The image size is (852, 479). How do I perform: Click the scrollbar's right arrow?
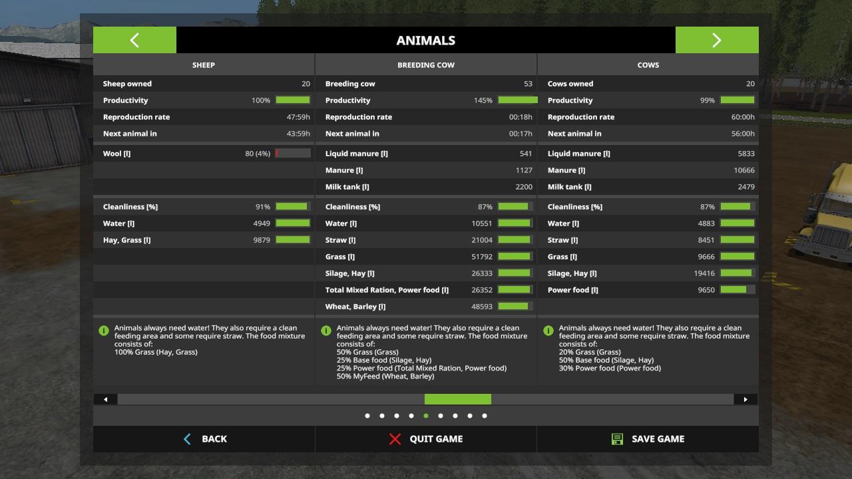[x=745, y=399]
